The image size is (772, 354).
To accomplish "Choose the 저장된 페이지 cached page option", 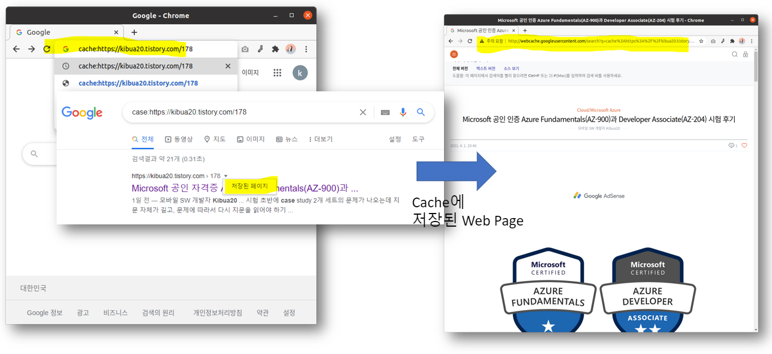I will tap(250, 186).
